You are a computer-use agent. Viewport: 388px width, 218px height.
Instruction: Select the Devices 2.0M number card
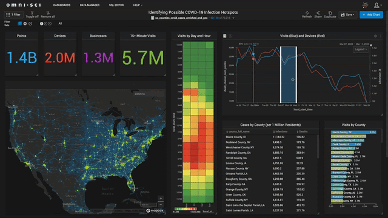click(x=60, y=54)
